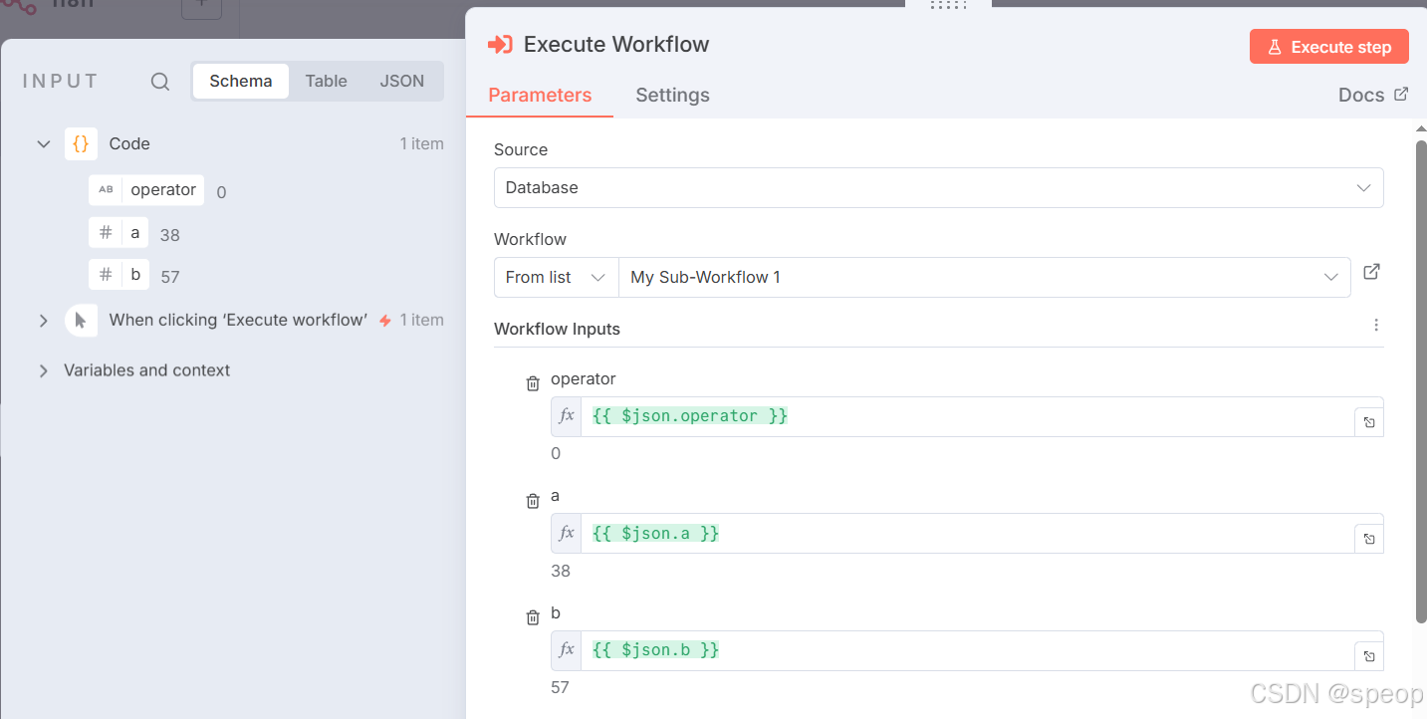Switch input view to JSON

point(402,82)
